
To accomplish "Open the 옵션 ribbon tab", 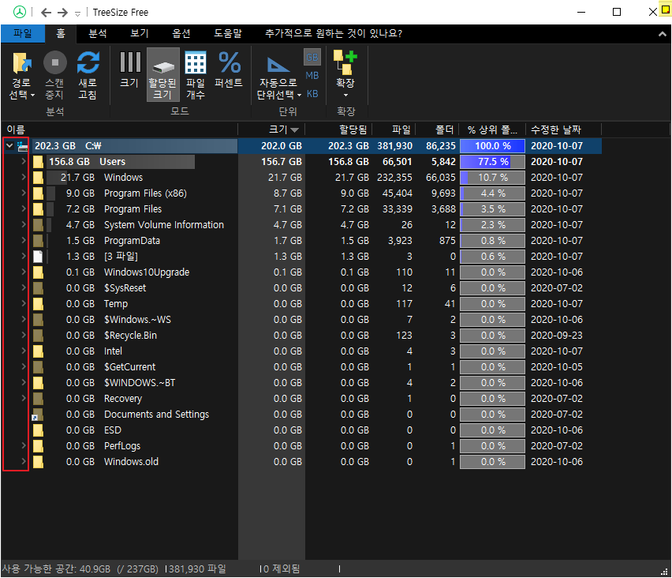I will point(181,33).
